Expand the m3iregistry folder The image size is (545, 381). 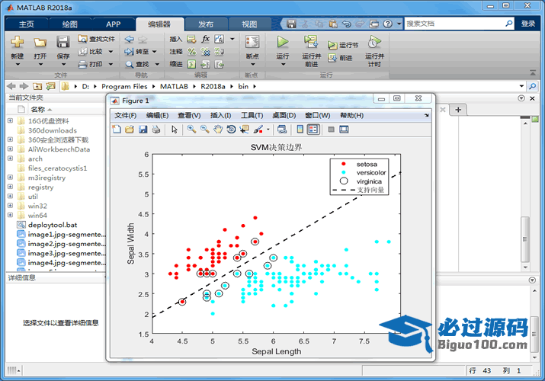click(10, 178)
